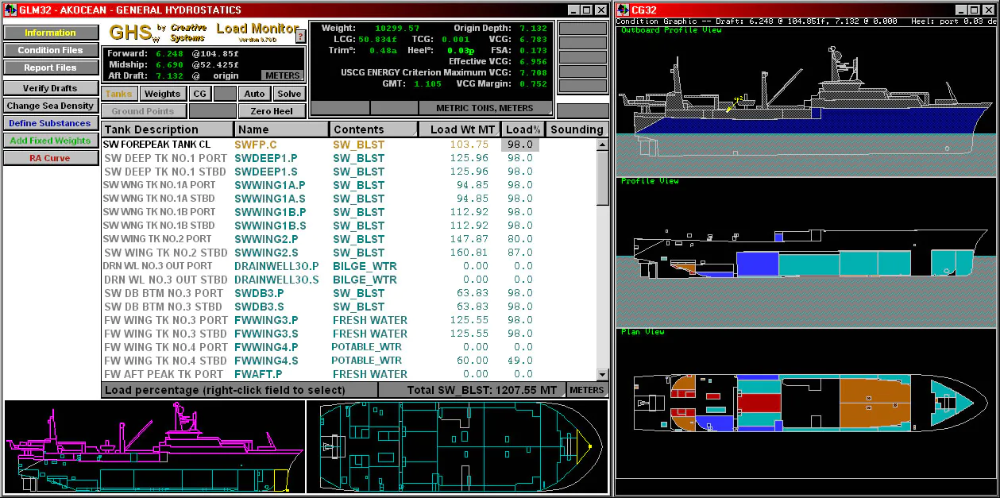Click the Contents column header
This screenshot has width=1000, height=498.
pyautogui.click(x=374, y=129)
